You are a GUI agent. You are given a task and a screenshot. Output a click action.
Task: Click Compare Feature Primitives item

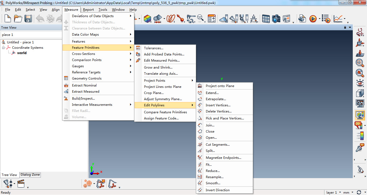tap(165, 112)
